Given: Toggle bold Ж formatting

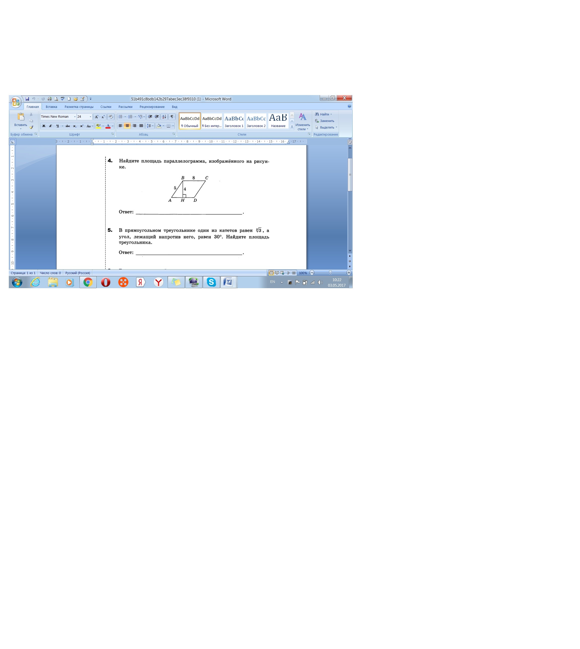Looking at the screenshot, I should [x=44, y=126].
